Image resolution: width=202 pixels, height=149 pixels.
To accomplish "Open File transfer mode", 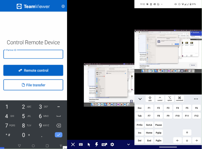I will [33, 85].
